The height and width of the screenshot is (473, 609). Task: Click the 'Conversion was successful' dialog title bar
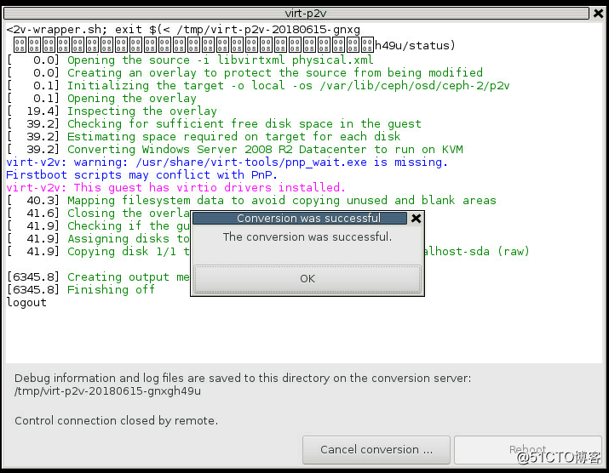(300, 218)
